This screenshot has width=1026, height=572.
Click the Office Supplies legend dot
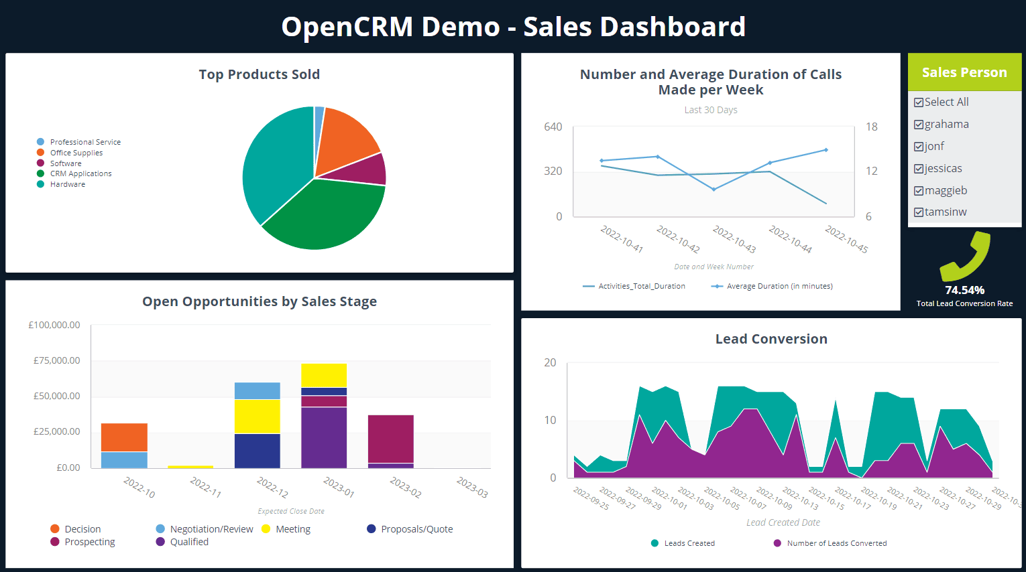coord(40,152)
